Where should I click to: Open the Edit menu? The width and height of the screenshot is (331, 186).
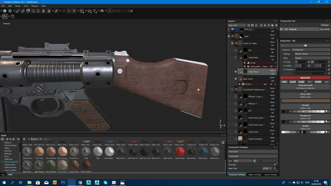10,6
